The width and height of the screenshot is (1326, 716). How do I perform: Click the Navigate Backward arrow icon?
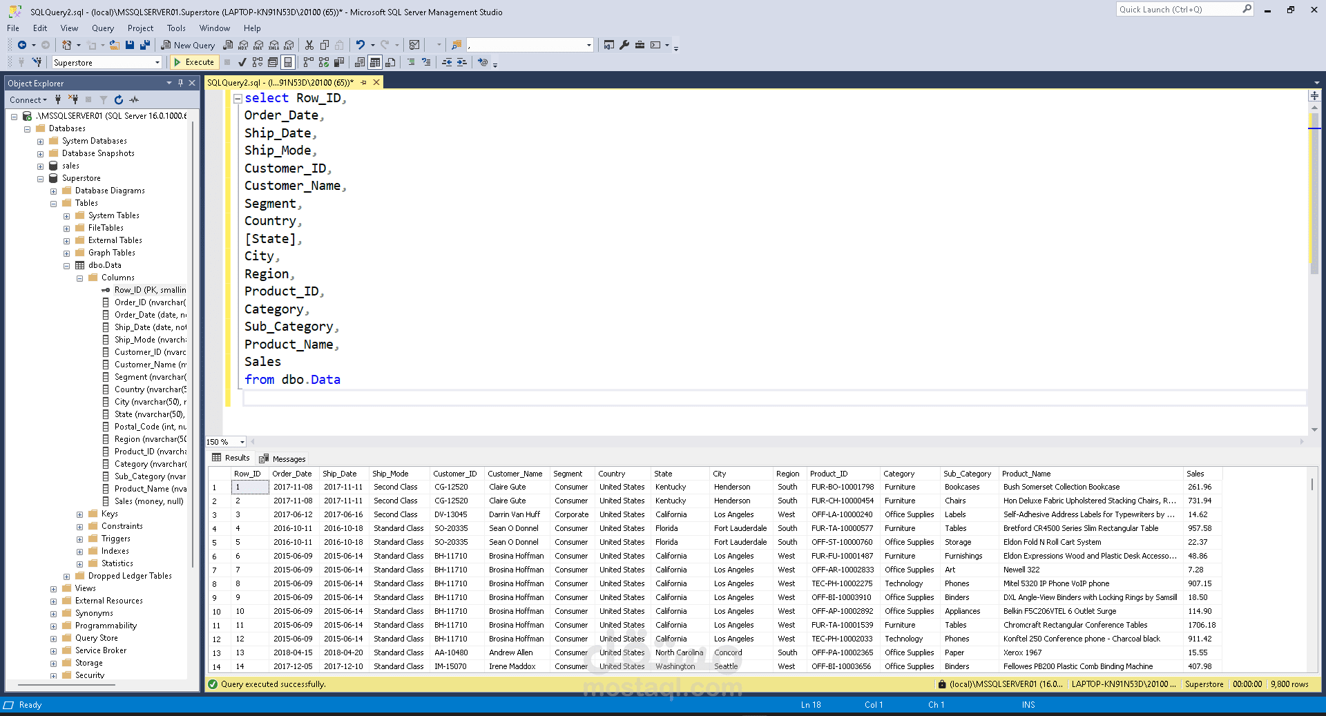point(22,45)
